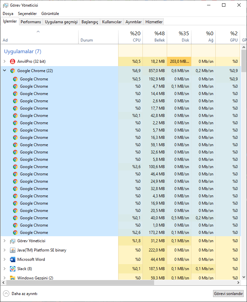The height and width of the screenshot is (302, 247).
Task: Open the Görüntüle menu
Action: coord(50,14)
